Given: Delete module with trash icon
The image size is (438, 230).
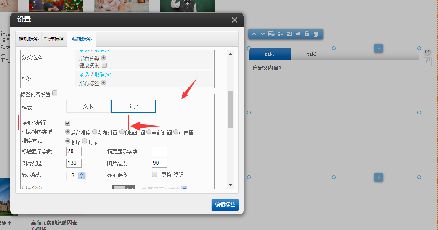Looking at the screenshot, I should click(x=316, y=34).
